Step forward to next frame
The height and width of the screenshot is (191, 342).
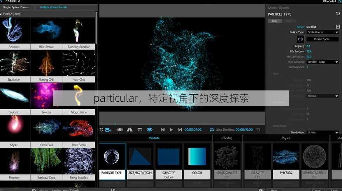(x=180, y=129)
